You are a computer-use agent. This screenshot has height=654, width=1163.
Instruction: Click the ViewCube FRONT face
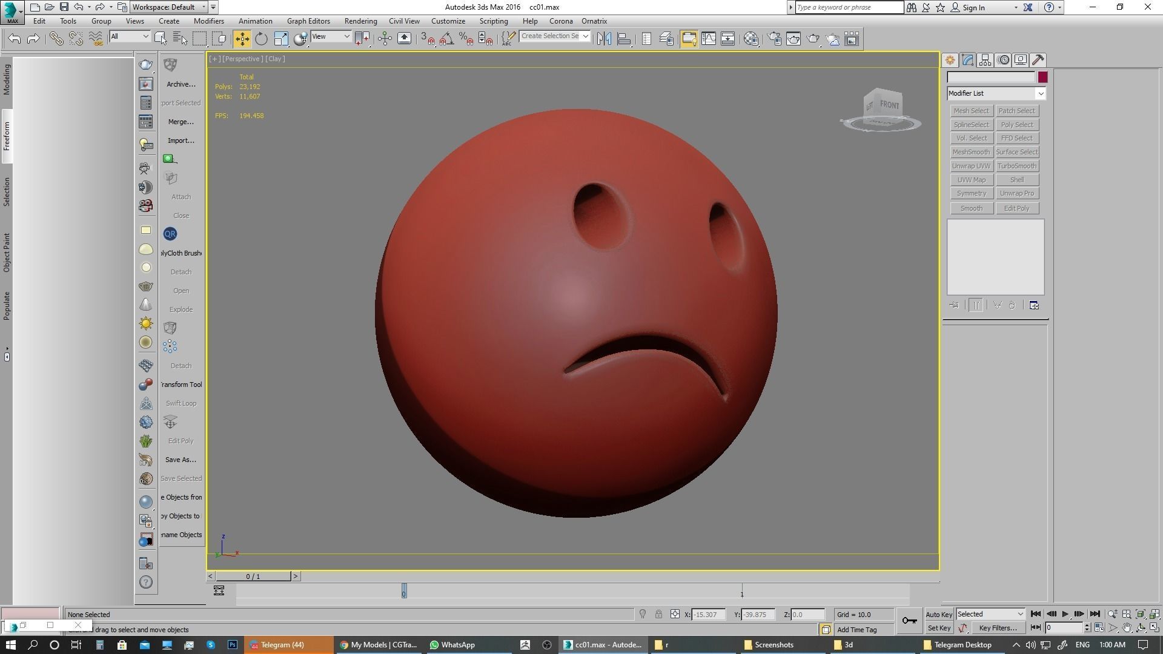click(889, 105)
